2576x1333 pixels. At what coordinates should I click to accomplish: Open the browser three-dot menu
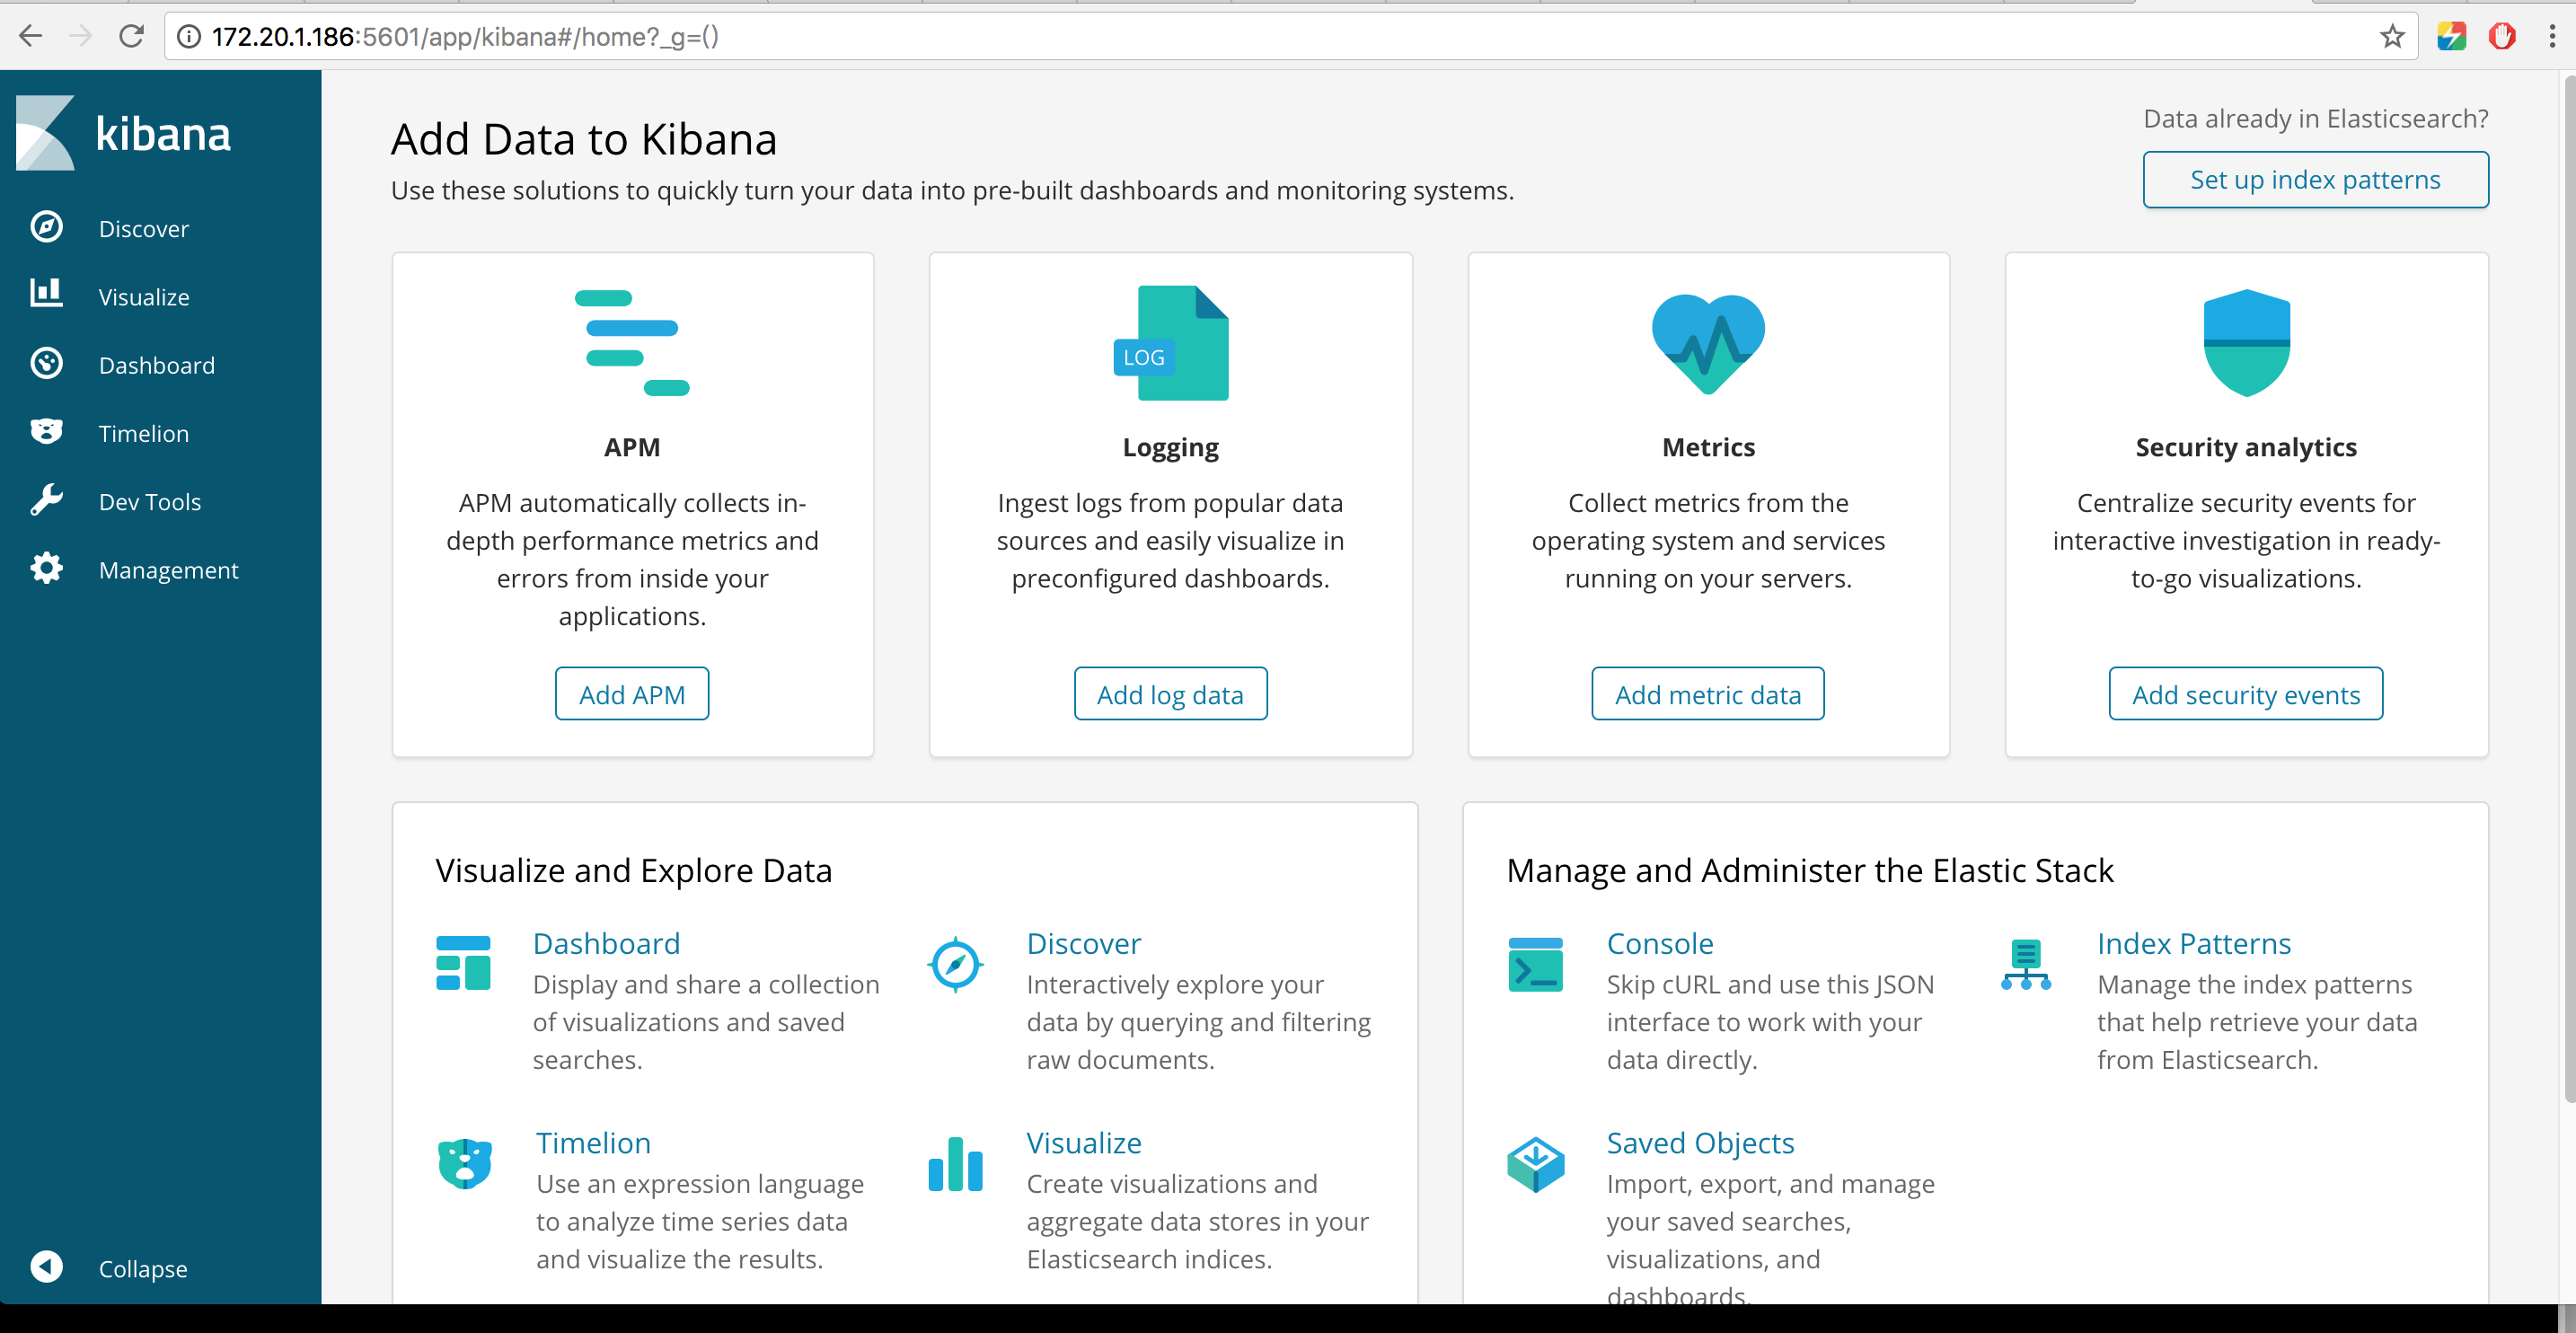(x=2552, y=37)
